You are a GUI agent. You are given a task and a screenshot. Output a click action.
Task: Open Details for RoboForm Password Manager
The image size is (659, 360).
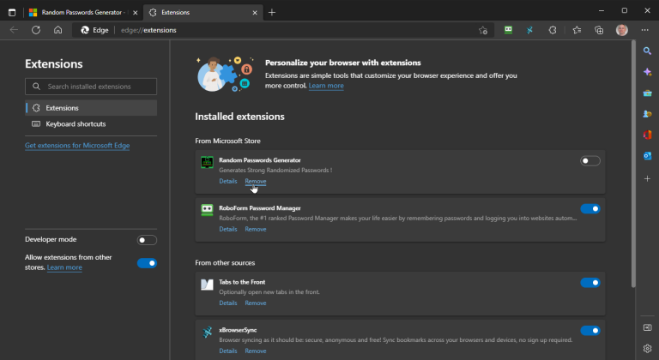[228, 229]
